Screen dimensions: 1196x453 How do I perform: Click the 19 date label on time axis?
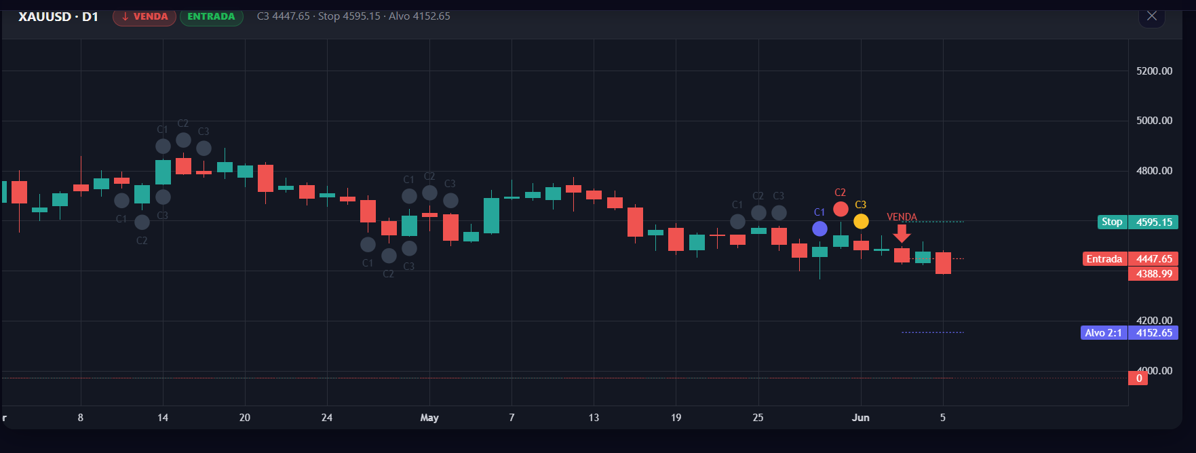[x=676, y=418]
